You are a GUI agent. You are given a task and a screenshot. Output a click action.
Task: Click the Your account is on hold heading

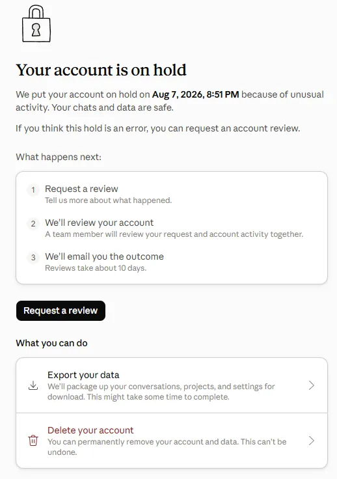[x=101, y=70]
